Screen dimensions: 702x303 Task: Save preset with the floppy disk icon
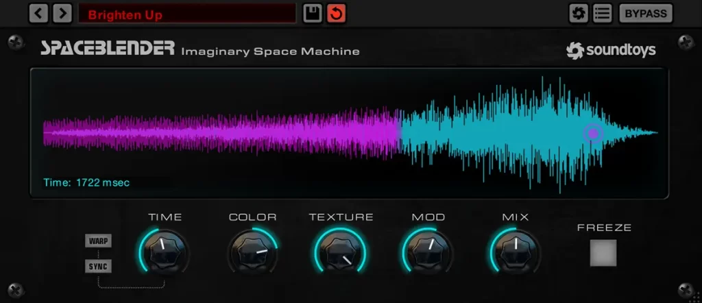click(313, 13)
